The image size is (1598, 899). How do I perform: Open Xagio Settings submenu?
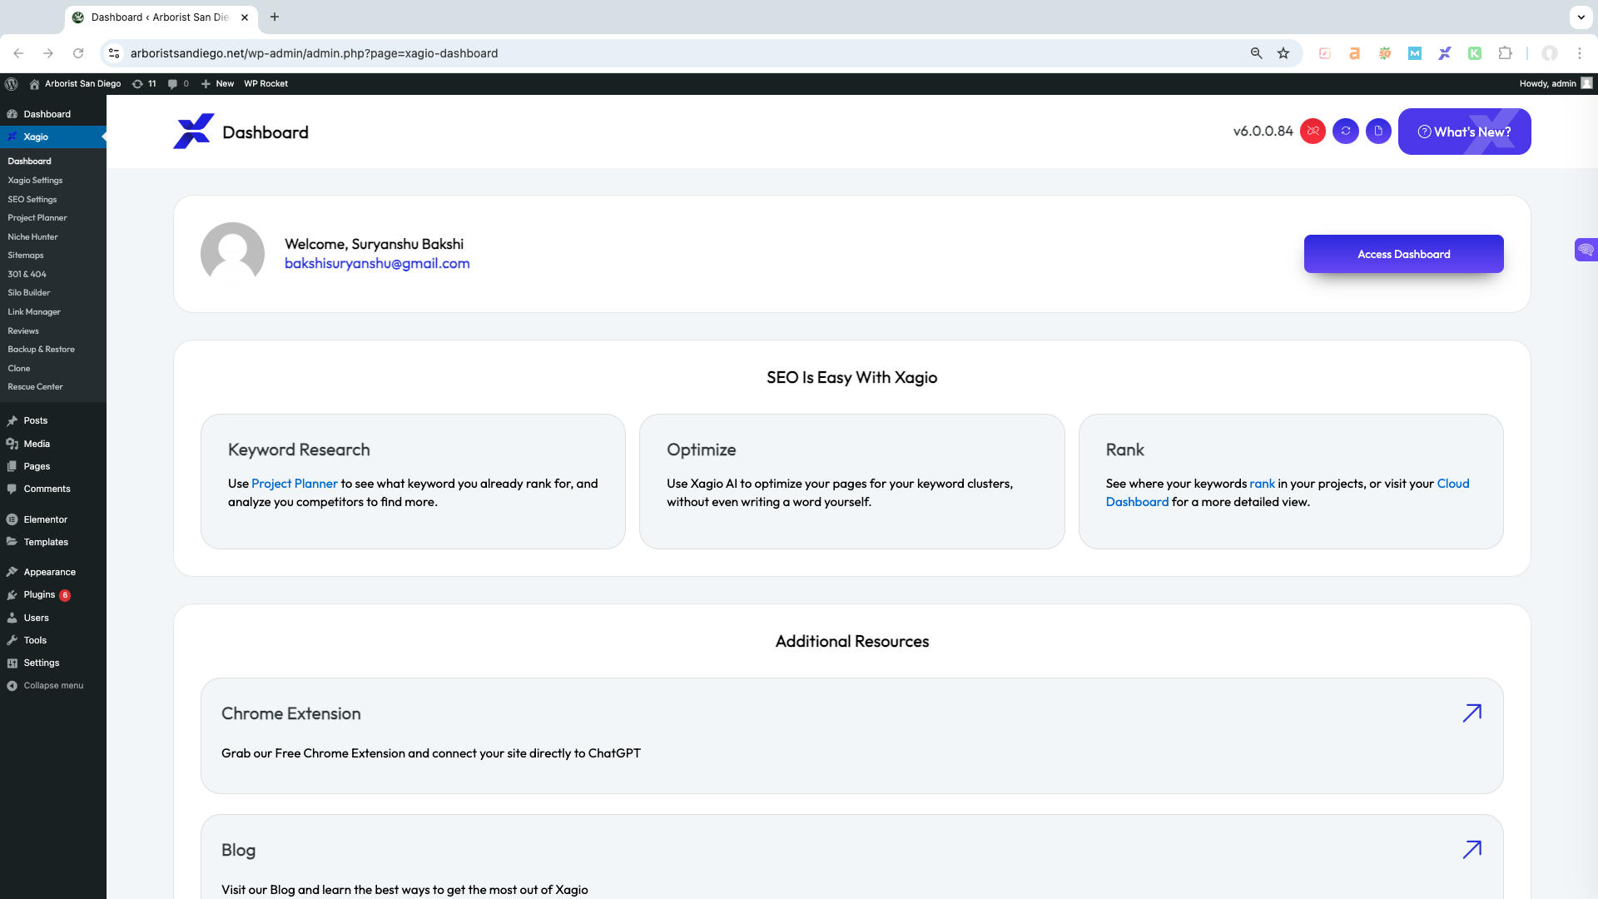point(35,180)
